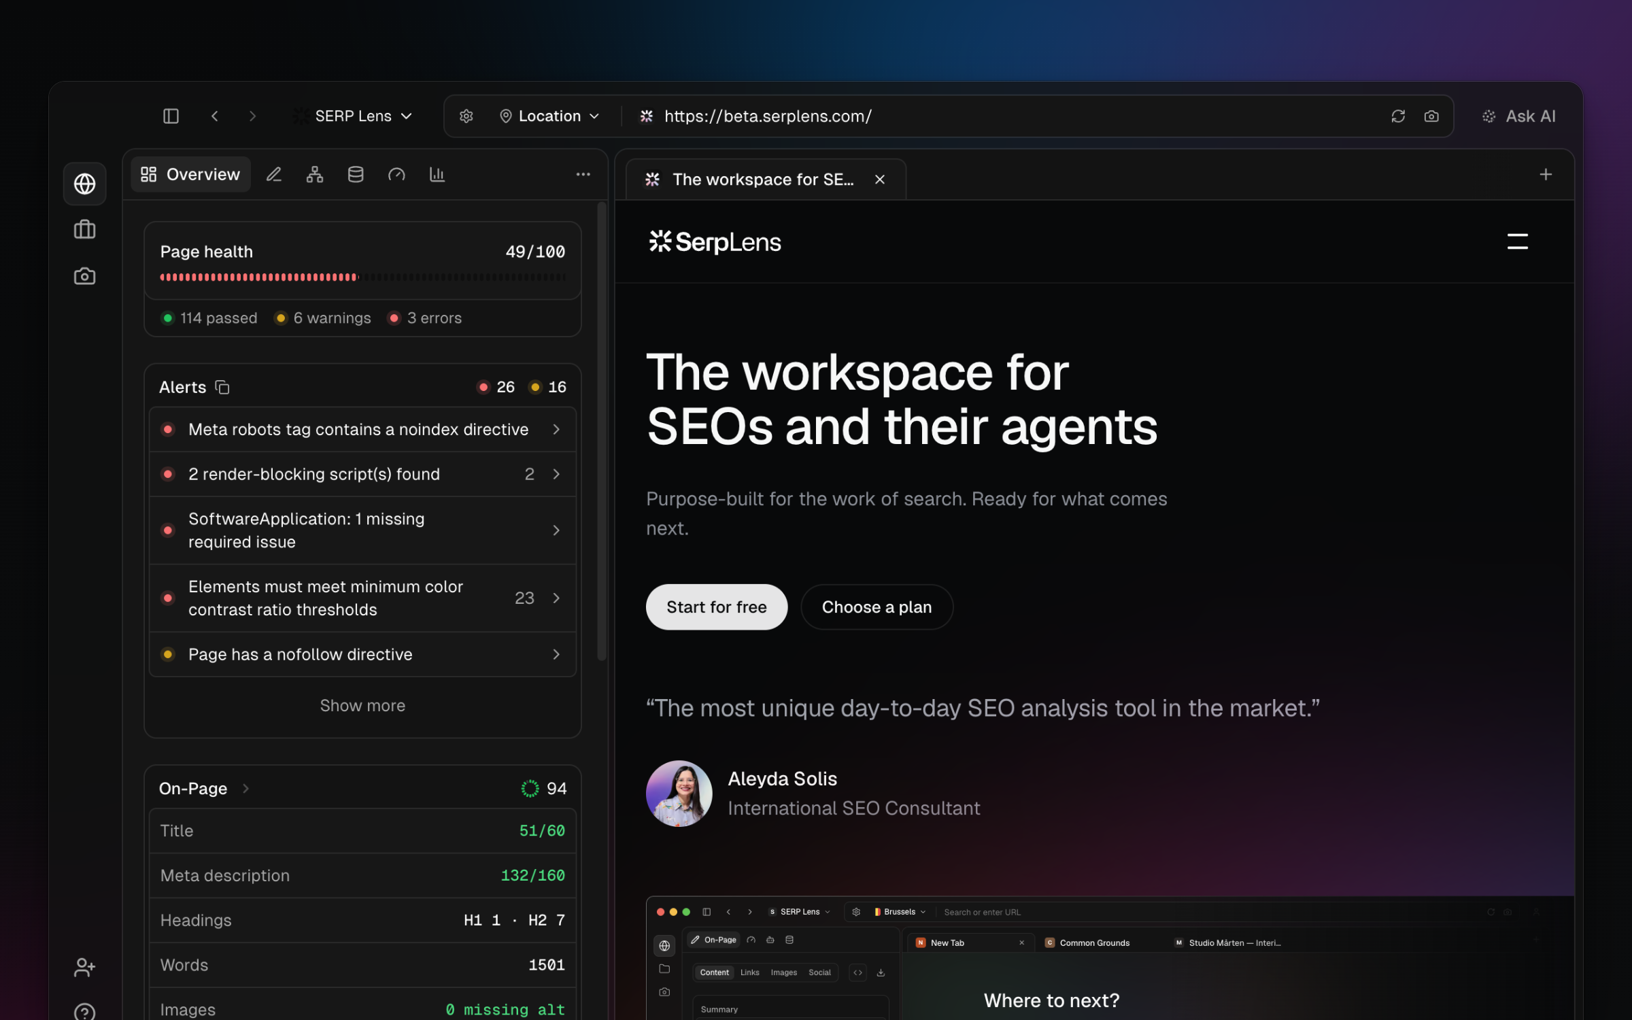The image size is (1632, 1020).
Task: Reload the page with refresh icon
Action: coord(1398,116)
